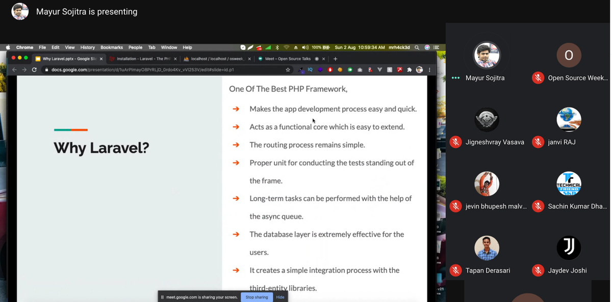This screenshot has height=302, width=612.
Task: Open the Help menu
Action: coord(187,47)
